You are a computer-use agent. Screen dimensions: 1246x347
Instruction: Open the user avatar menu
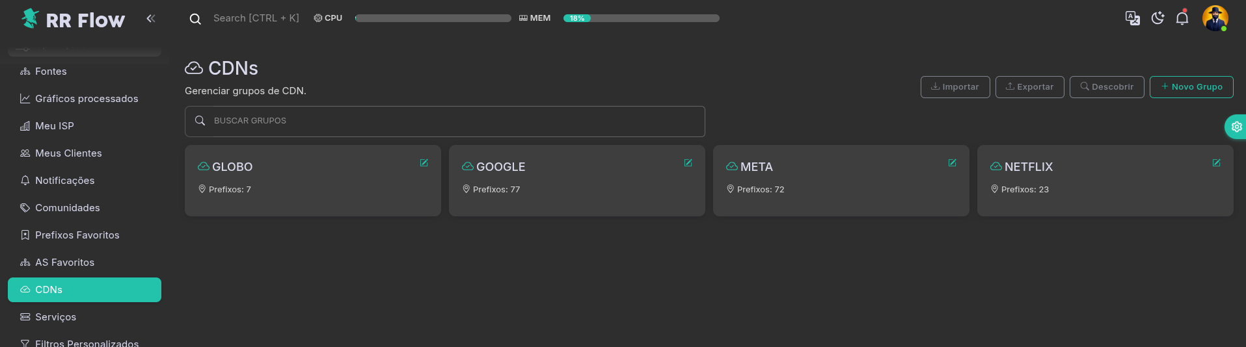[1215, 18]
